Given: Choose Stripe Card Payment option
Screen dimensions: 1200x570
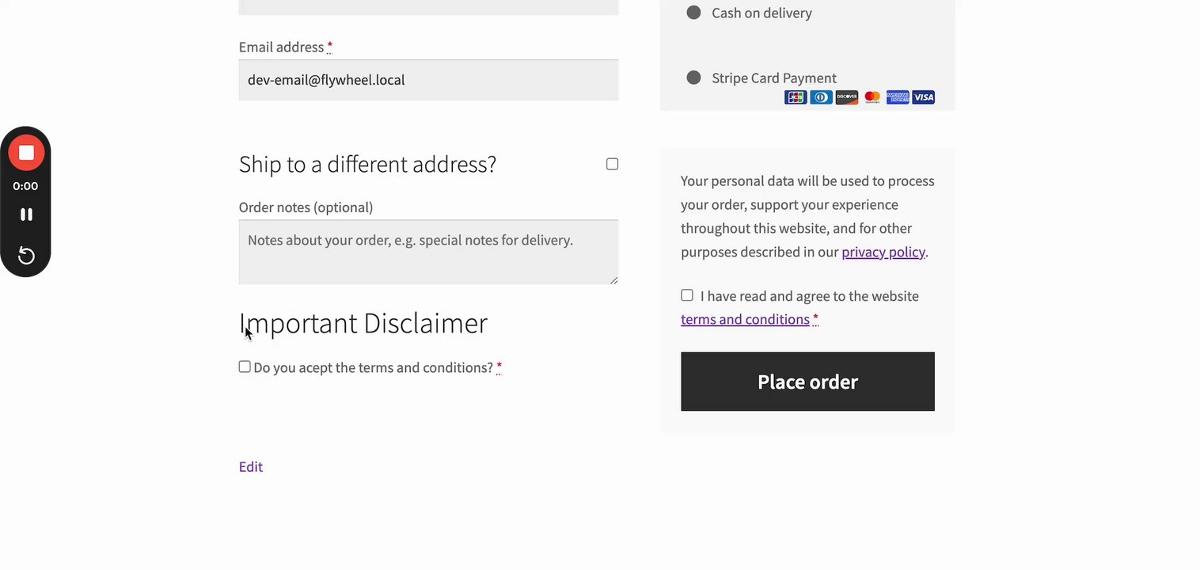Looking at the screenshot, I should click(694, 78).
